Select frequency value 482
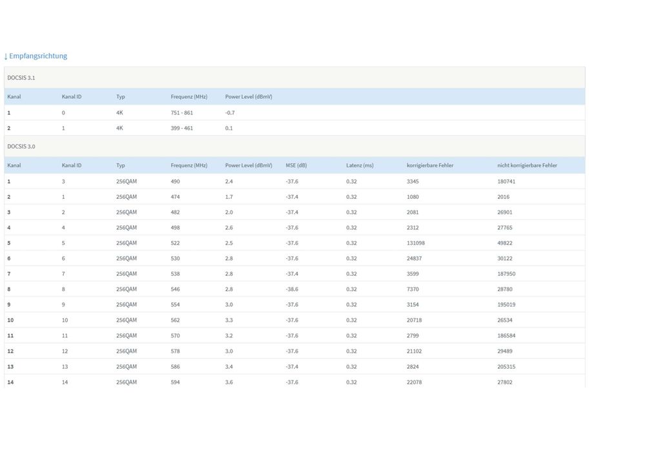The width and height of the screenshot is (645, 456). pos(175,212)
